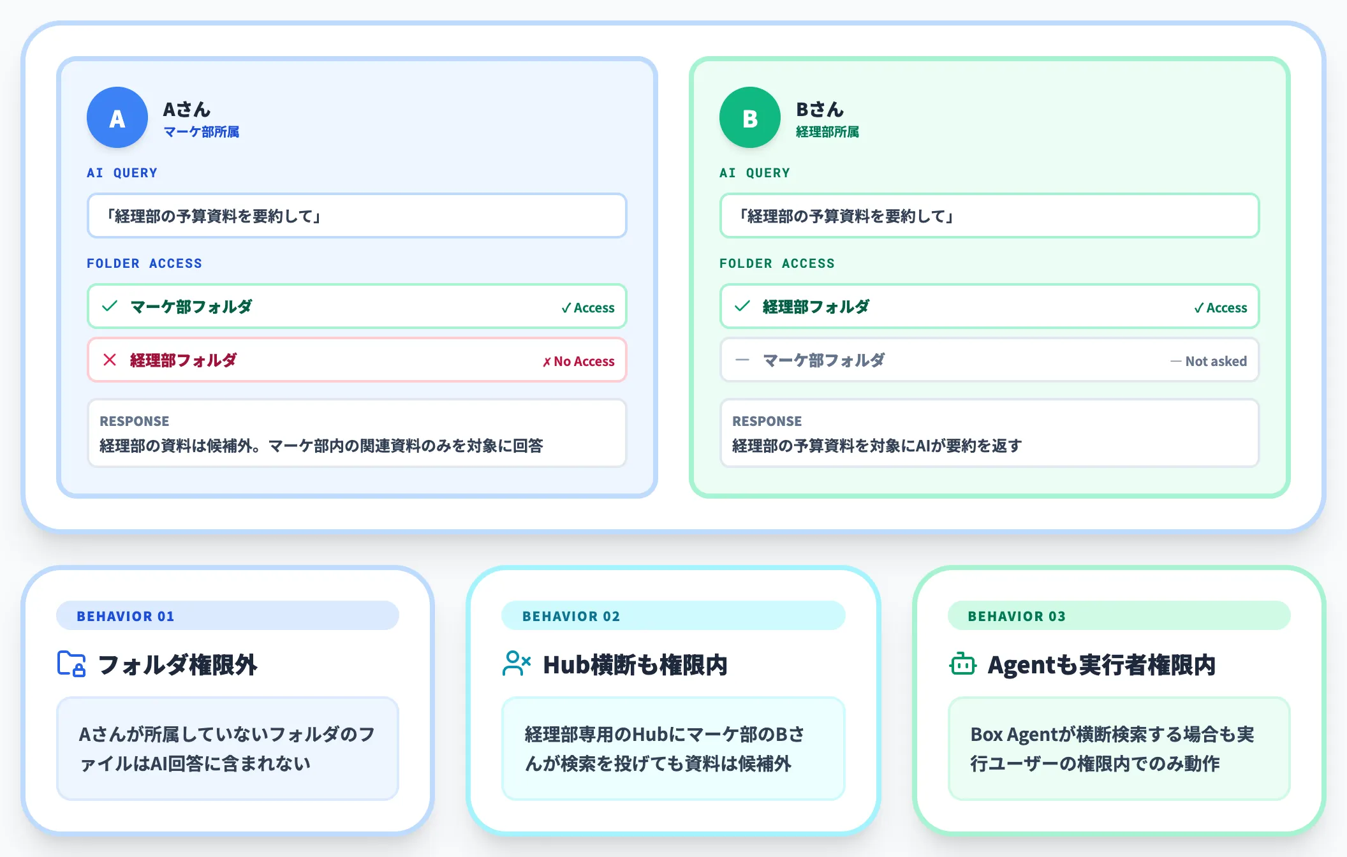
Task: Click the robot icon beside Agentも実行者権限内
Action: click(x=963, y=664)
